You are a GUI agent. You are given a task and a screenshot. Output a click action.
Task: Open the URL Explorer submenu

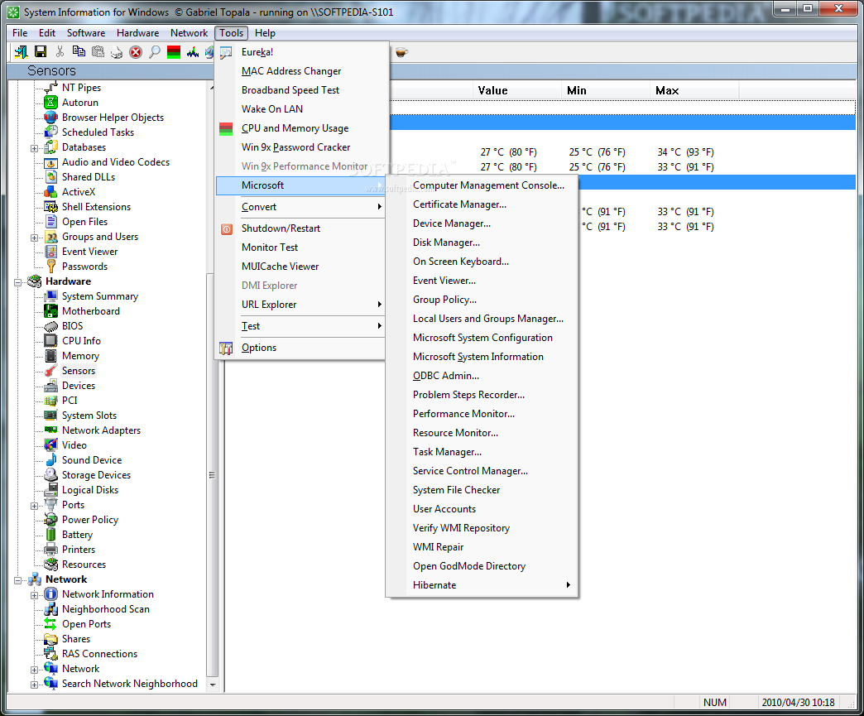tap(300, 305)
